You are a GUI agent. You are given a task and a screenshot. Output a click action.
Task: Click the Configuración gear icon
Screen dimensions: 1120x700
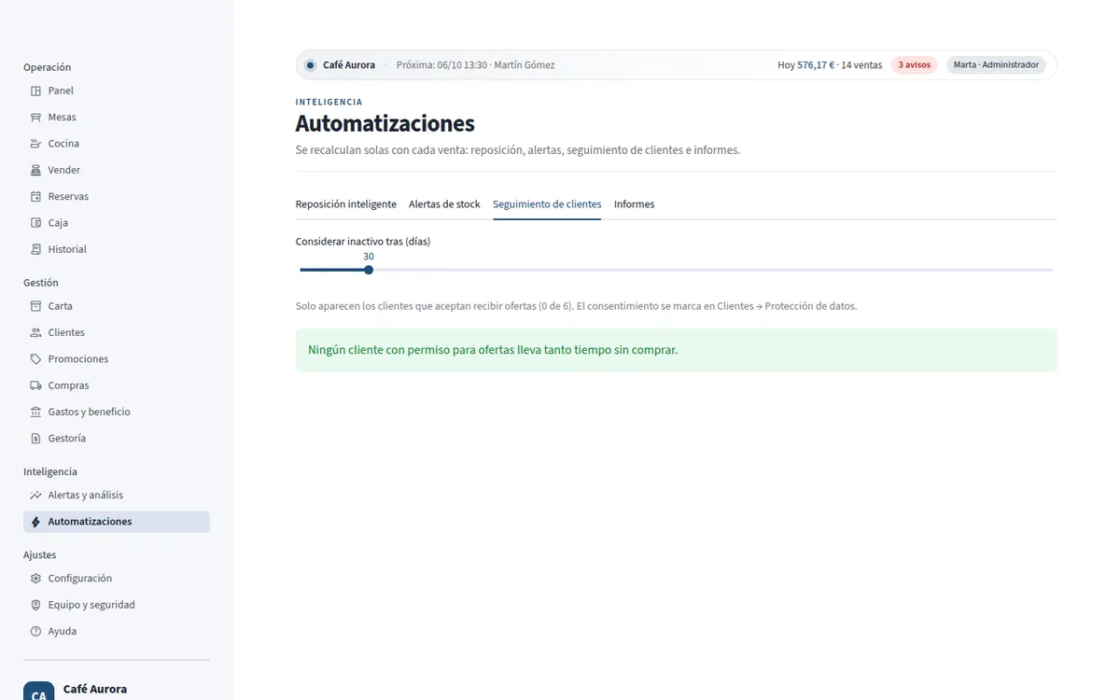(x=35, y=579)
